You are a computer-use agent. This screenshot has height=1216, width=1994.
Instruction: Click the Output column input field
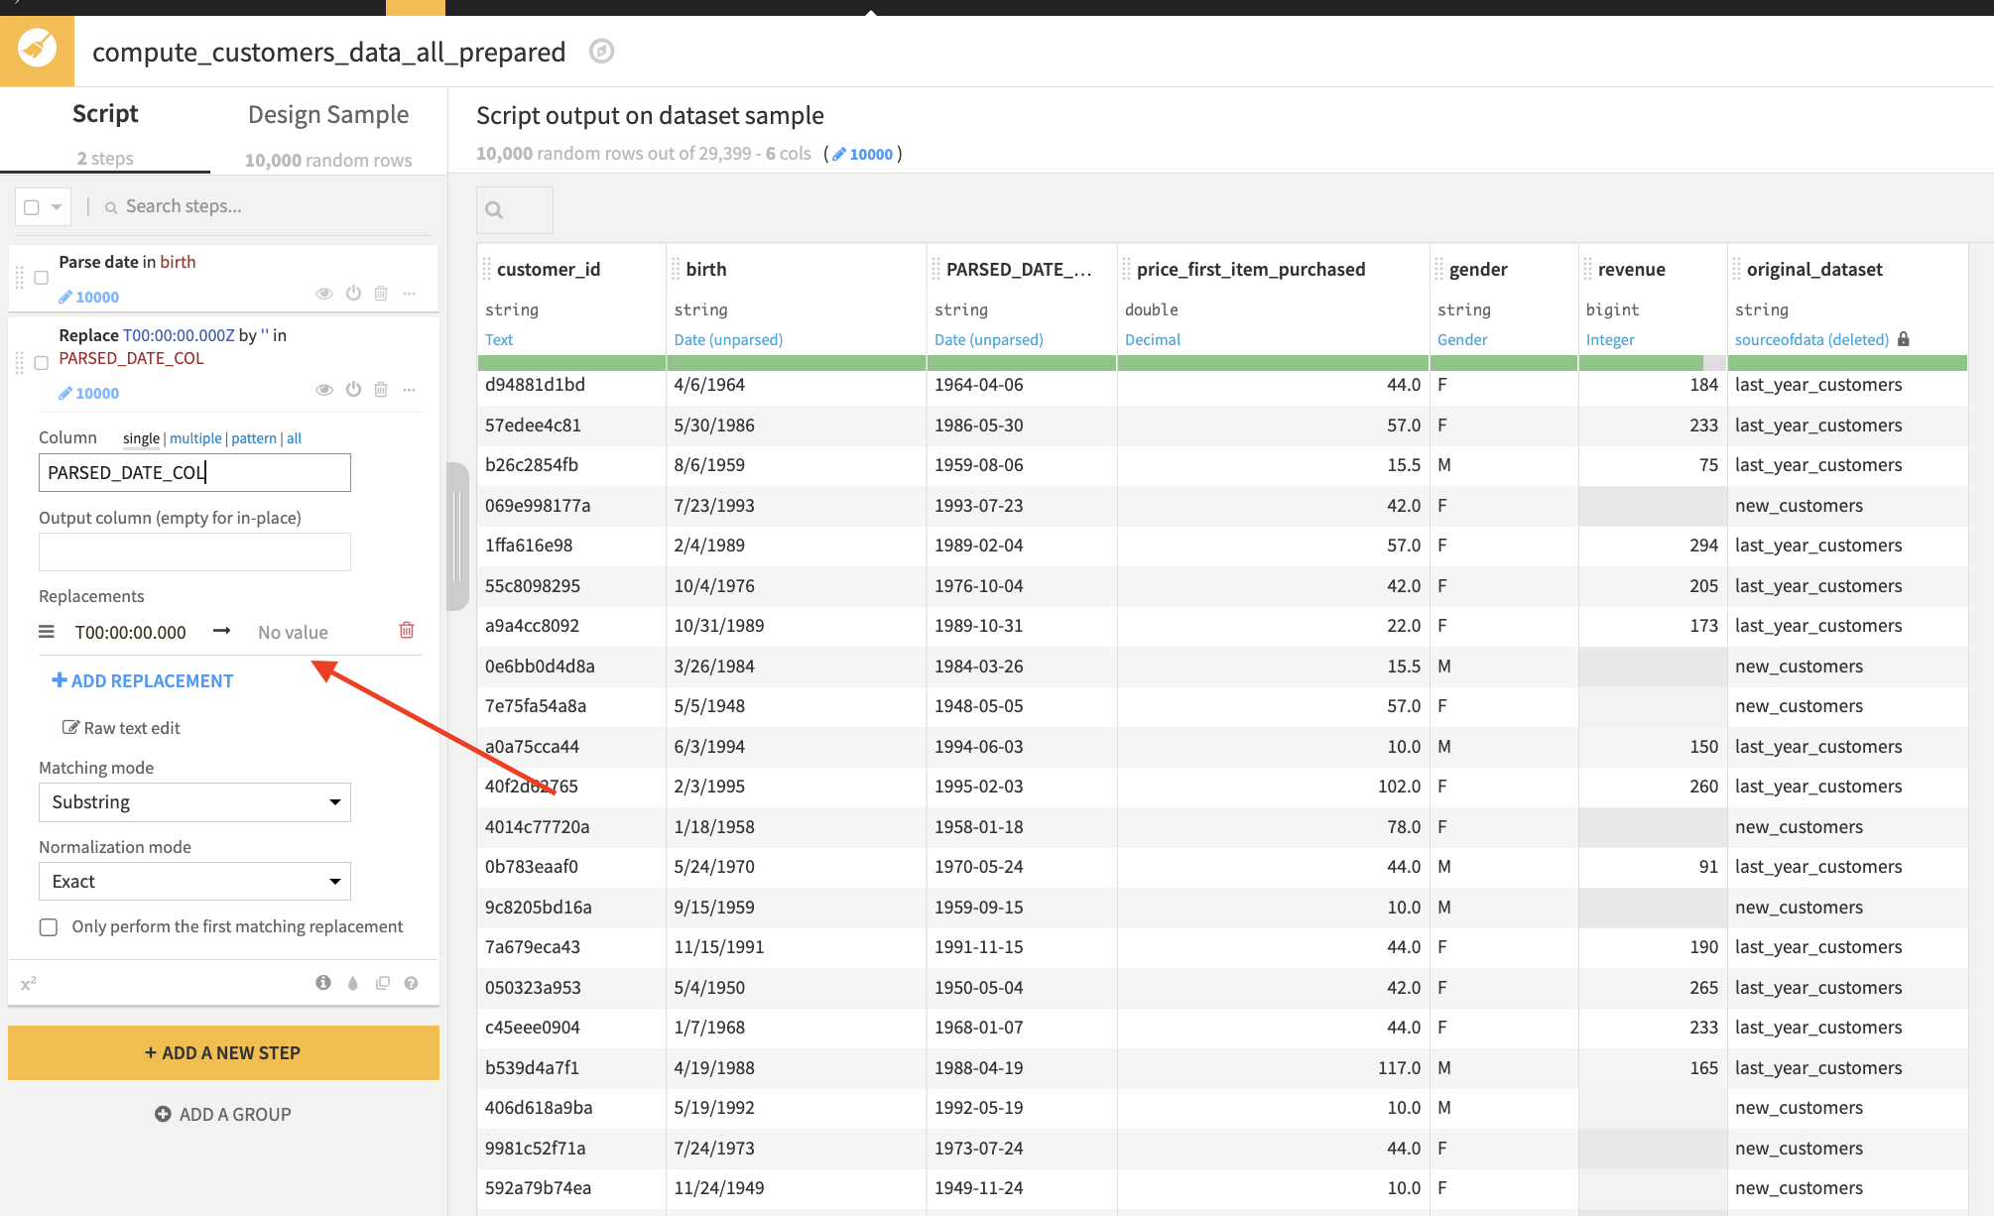(194, 551)
